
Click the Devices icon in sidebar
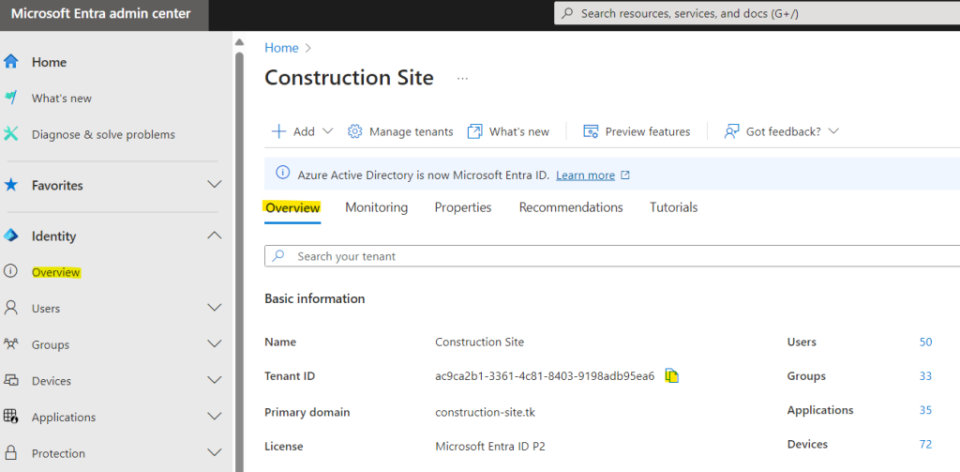point(10,381)
